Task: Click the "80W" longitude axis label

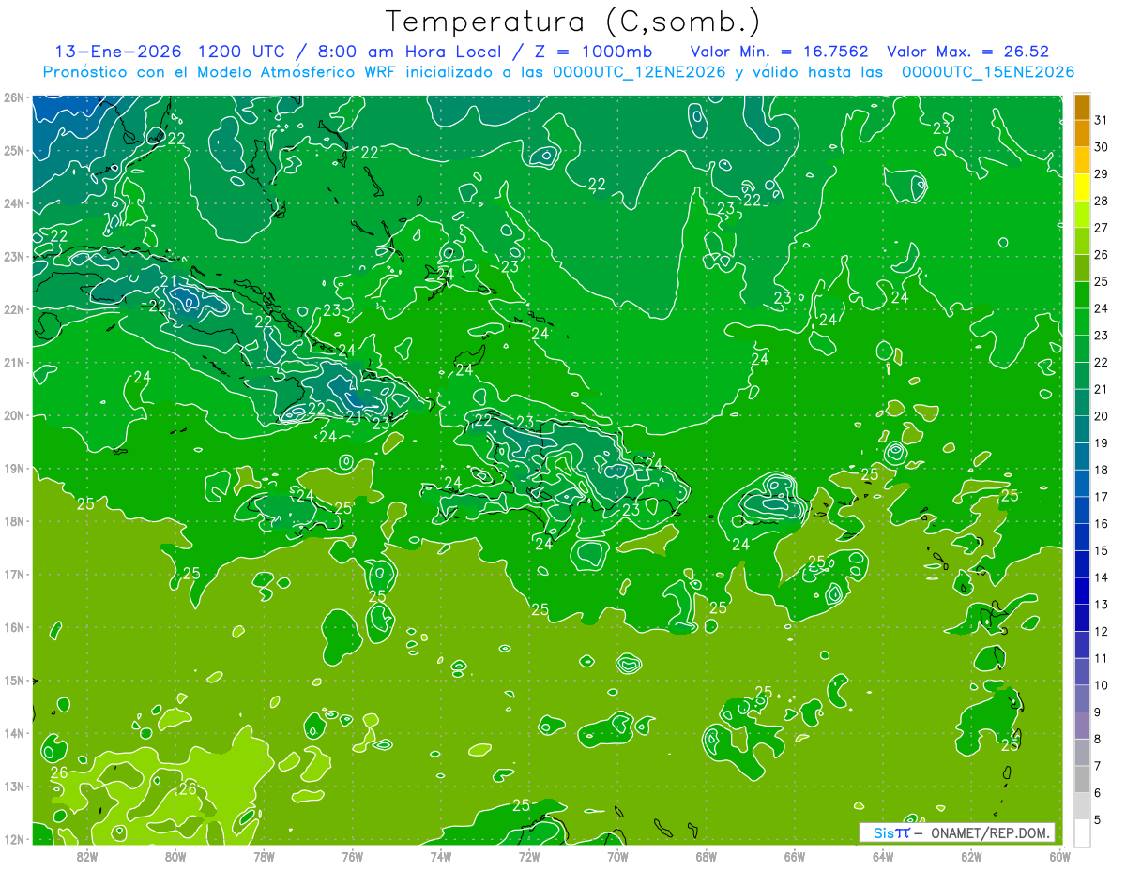Action: [175, 855]
